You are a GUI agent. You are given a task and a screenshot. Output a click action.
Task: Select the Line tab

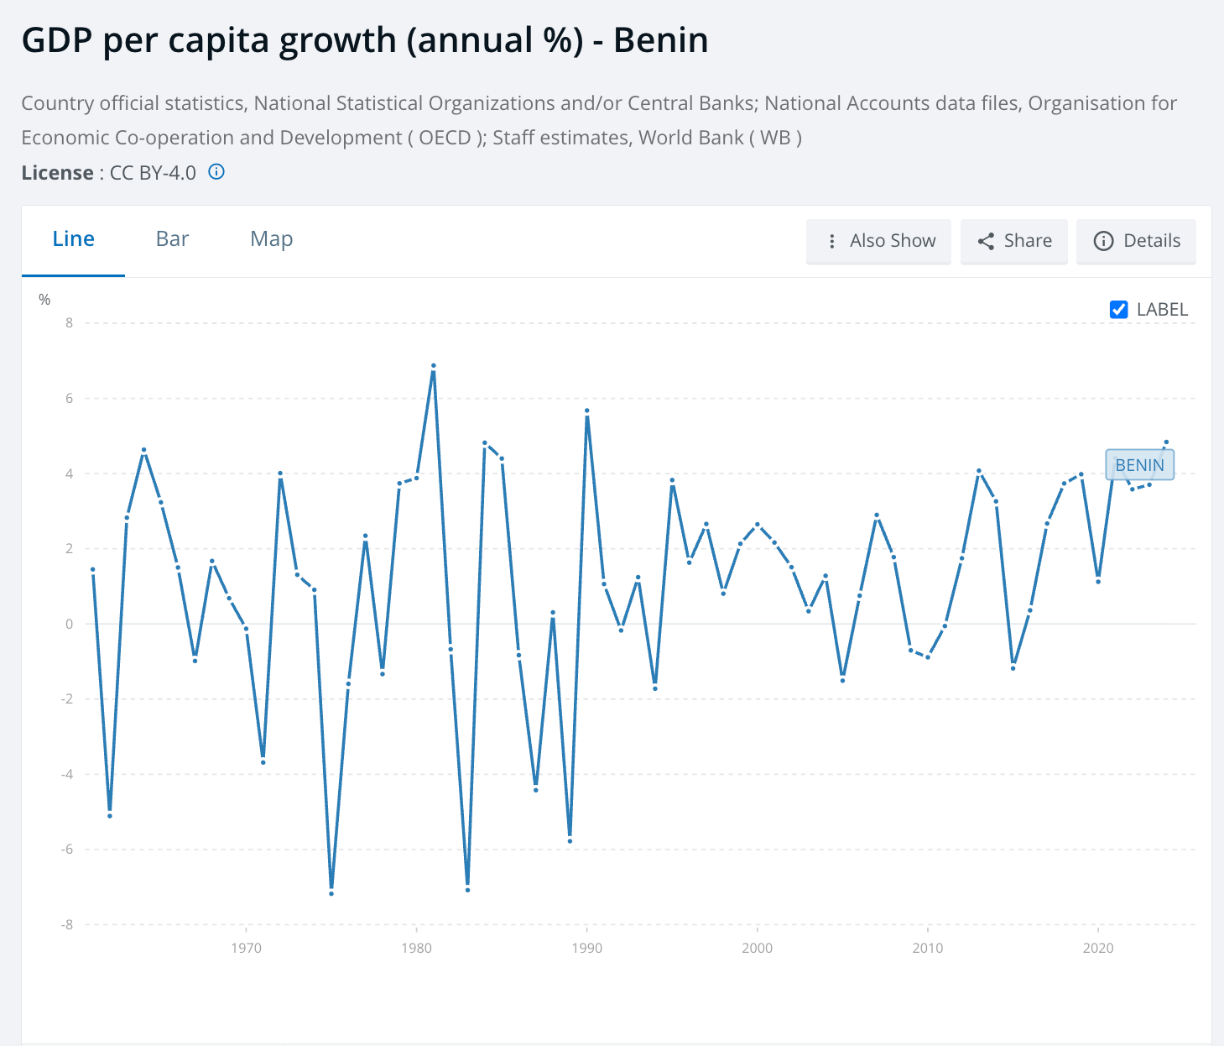click(x=73, y=239)
